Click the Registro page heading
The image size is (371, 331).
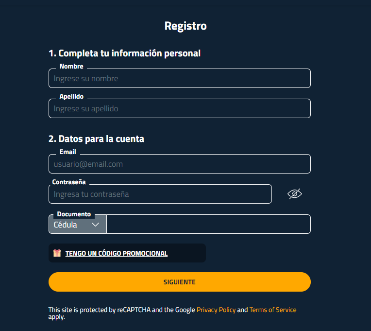185,26
